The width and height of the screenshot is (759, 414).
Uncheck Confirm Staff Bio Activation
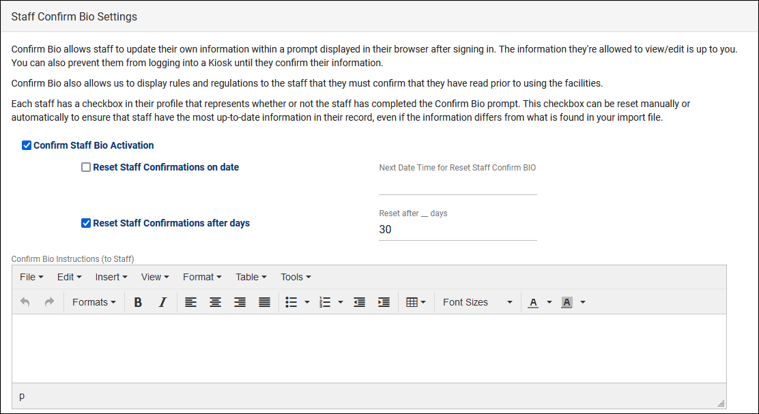[x=27, y=145]
